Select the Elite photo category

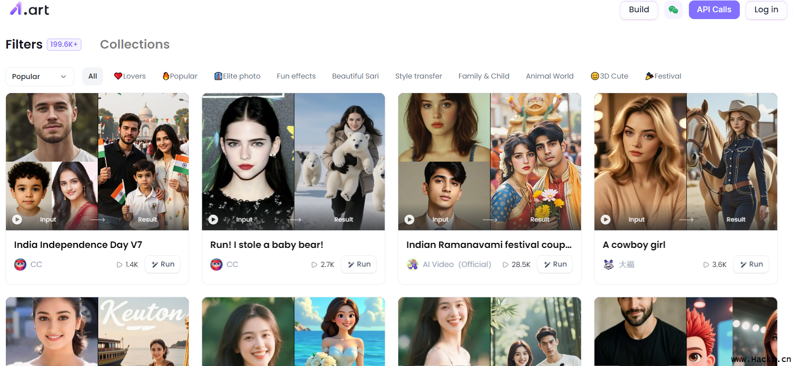click(237, 76)
